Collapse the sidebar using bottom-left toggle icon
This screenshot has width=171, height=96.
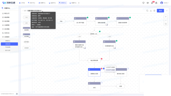[x=17, y=94]
